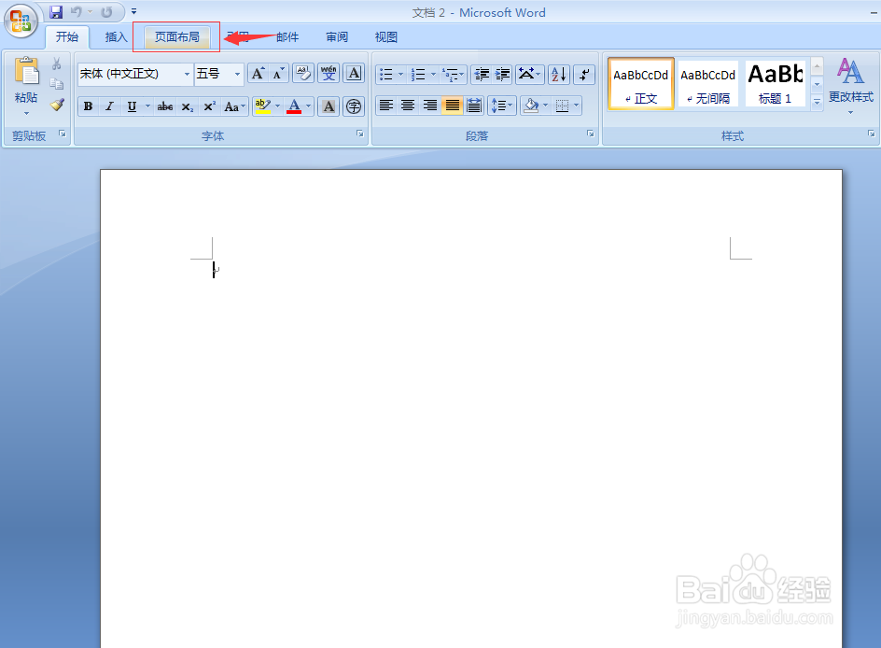Toggle character shading

[x=329, y=106]
